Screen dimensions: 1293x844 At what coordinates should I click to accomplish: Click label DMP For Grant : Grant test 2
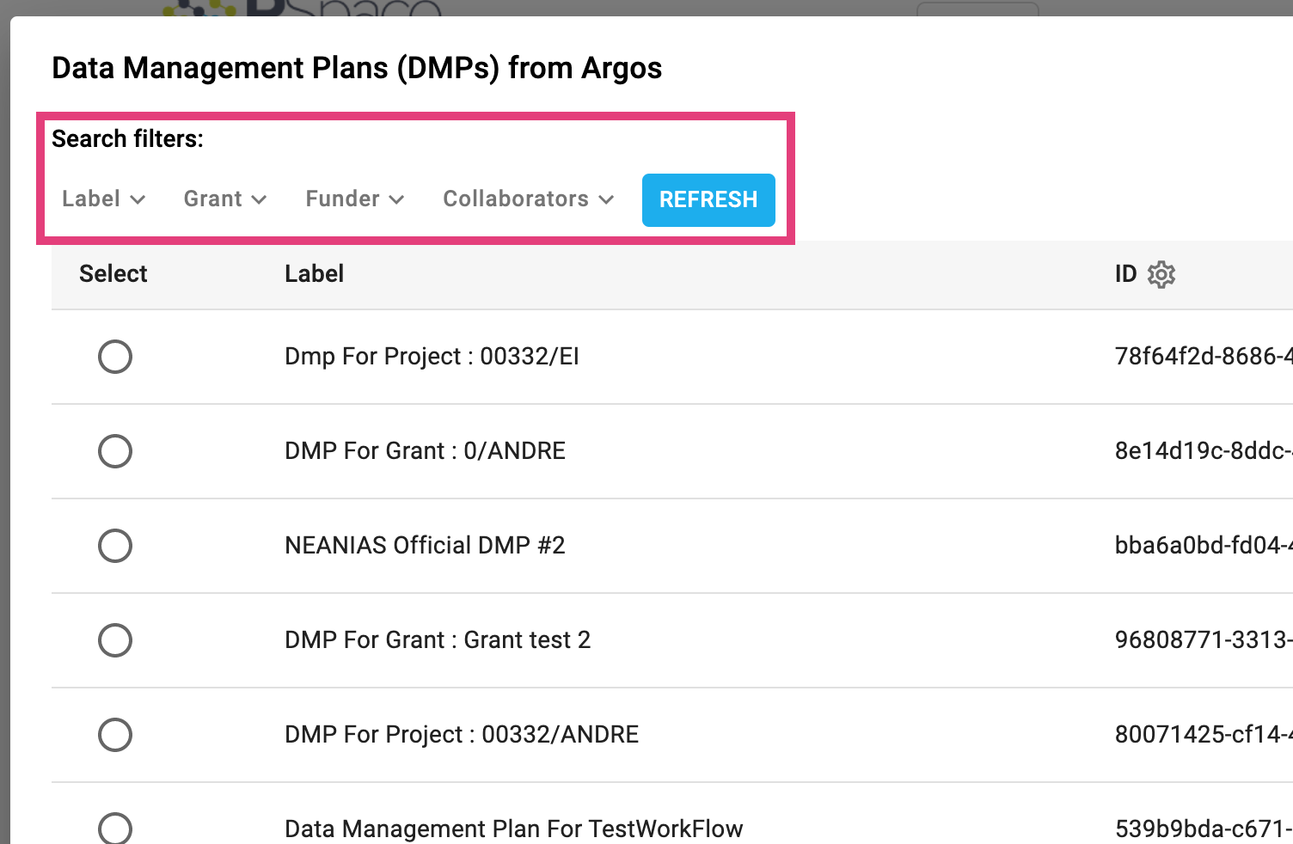pos(438,640)
